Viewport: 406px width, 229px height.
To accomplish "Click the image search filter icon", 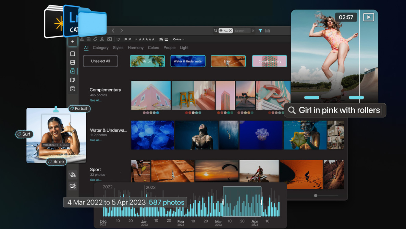I will (110, 39).
